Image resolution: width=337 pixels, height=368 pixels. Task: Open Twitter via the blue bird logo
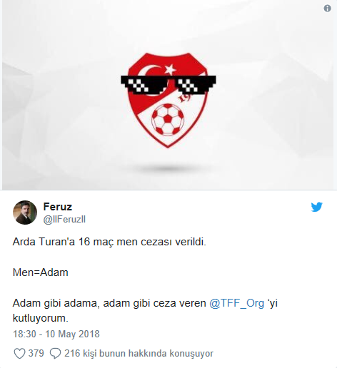(316, 207)
